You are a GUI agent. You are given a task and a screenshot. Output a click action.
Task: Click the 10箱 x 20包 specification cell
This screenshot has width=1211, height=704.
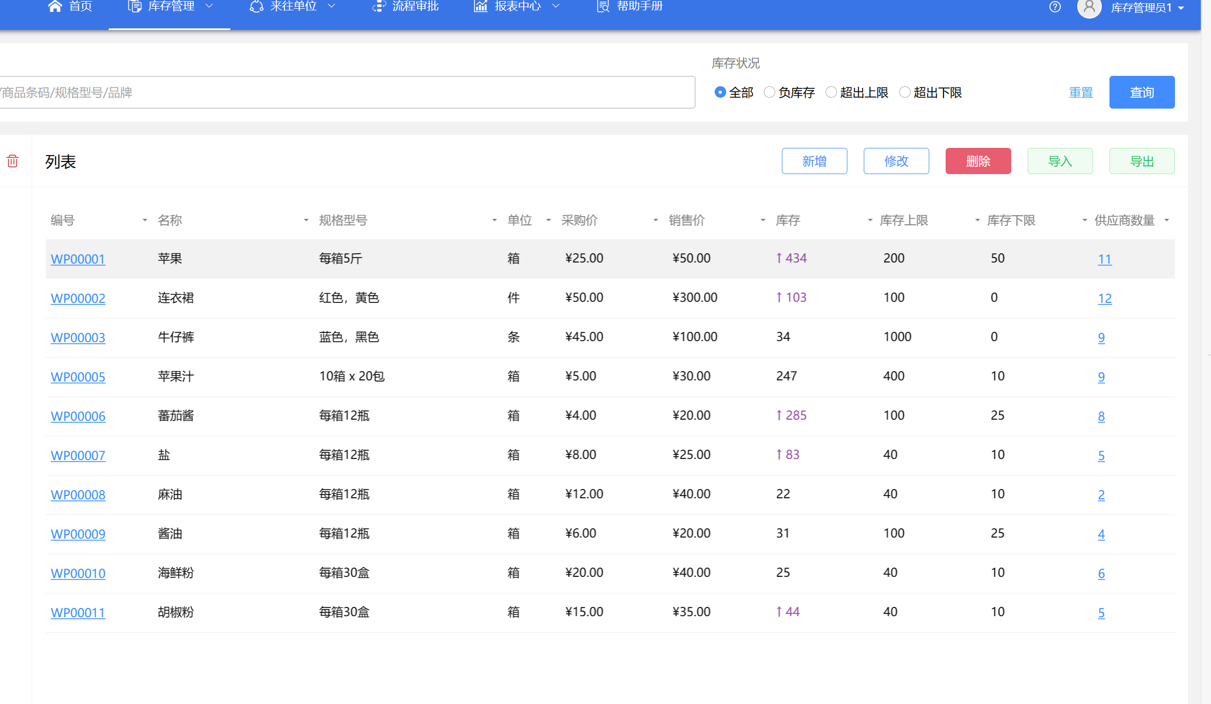(x=352, y=376)
